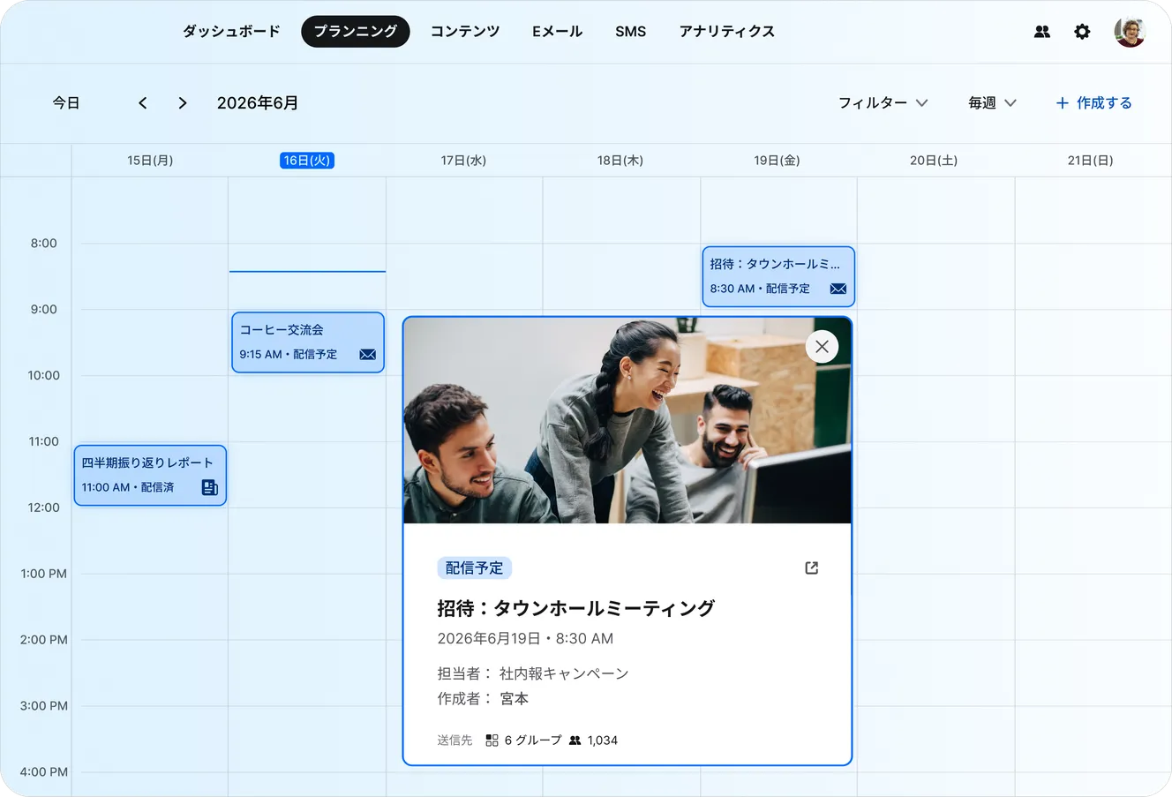Screen dimensions: 1172x797
Task: Click the 今日 button
Action: (x=66, y=103)
